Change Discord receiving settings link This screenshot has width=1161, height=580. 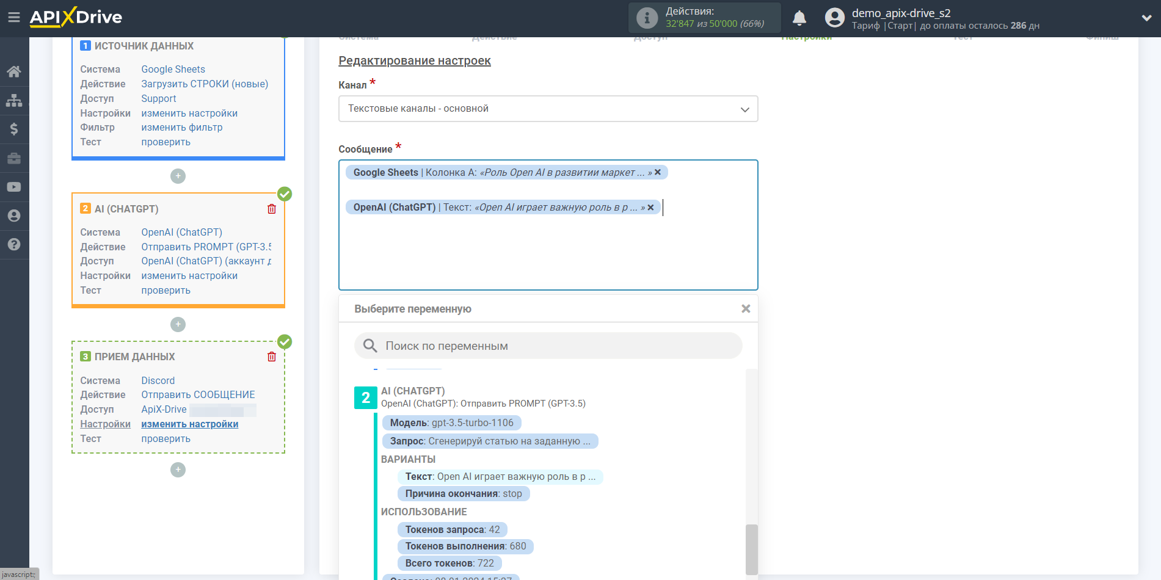[x=189, y=424]
